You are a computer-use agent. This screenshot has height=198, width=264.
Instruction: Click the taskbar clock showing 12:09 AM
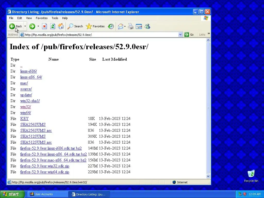pos(254,194)
